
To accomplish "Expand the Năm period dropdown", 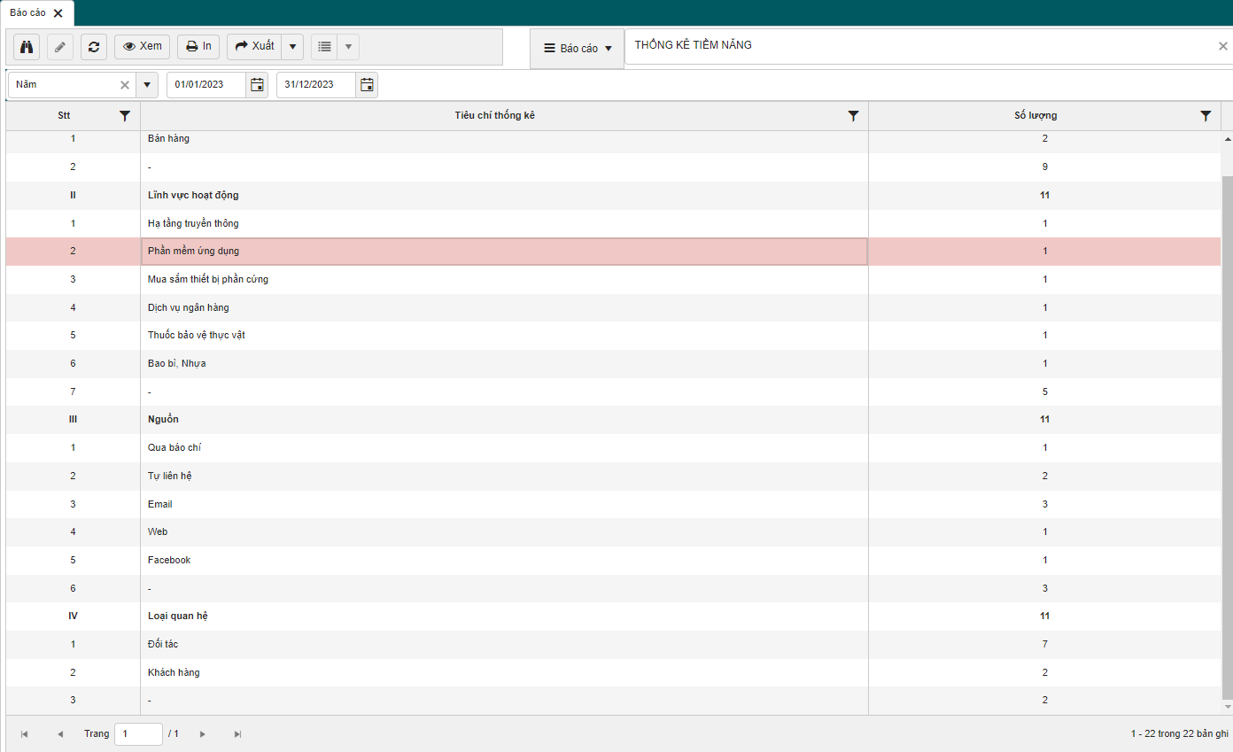I will coord(147,85).
